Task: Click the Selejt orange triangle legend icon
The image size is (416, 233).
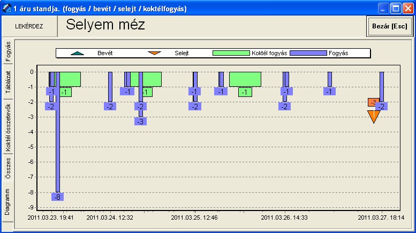Action: click(154, 53)
